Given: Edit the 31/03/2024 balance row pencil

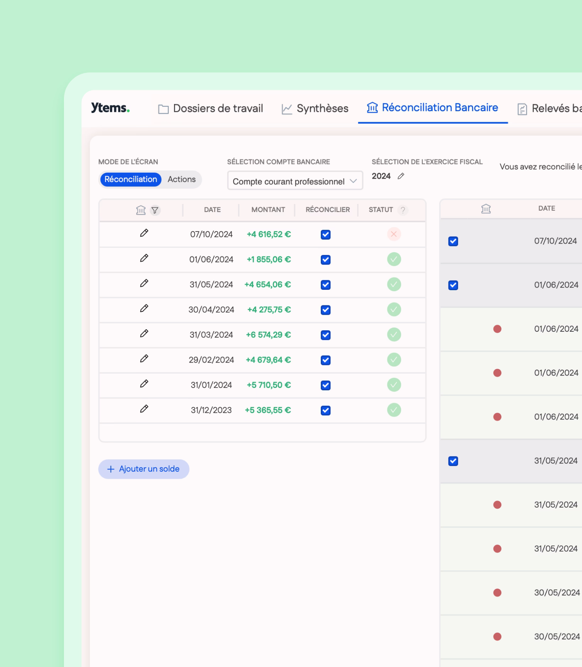Looking at the screenshot, I should [x=144, y=333].
